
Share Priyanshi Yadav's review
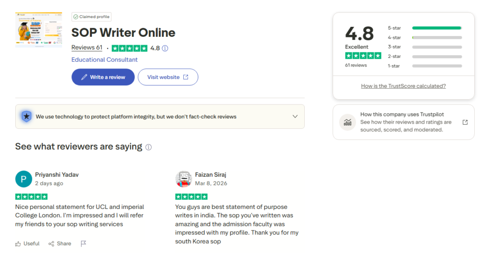pos(60,243)
